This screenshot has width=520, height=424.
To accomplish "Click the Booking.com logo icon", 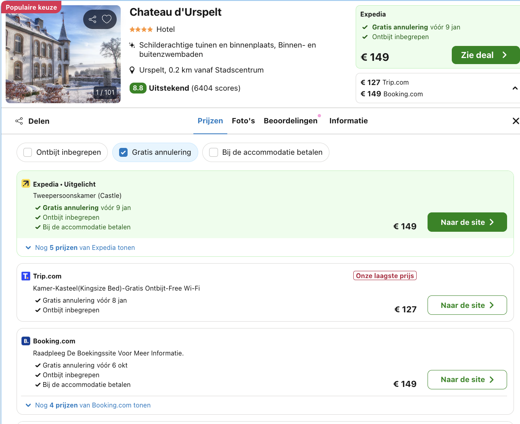I will (x=26, y=341).
